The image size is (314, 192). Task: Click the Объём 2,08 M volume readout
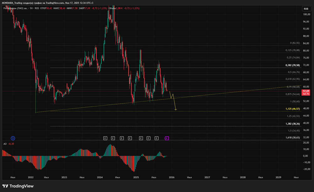click(115, 8)
